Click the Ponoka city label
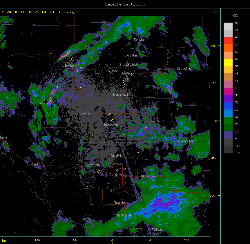The image size is (250, 244). (139, 39)
